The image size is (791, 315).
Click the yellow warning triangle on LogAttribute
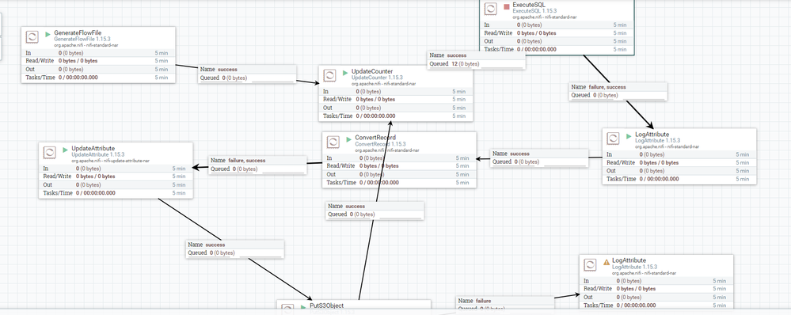pos(607,262)
